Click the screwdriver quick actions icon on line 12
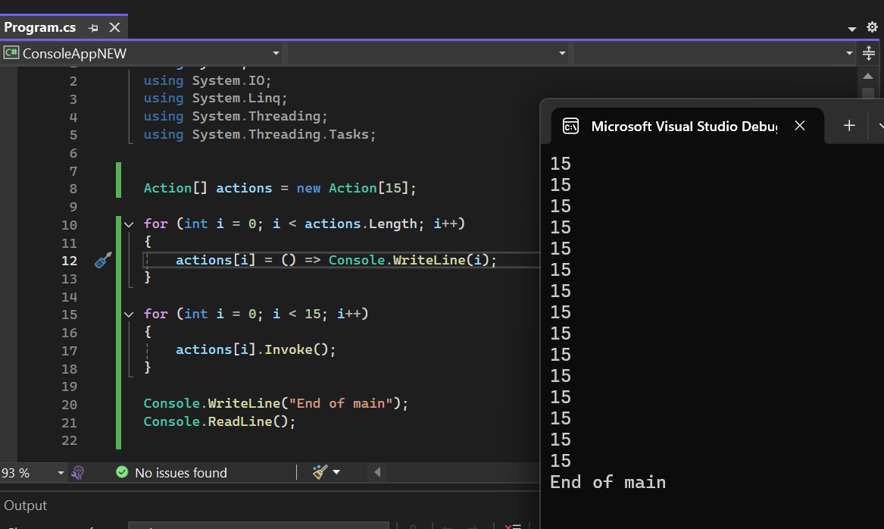Image resolution: width=884 pixels, height=529 pixels. pyautogui.click(x=103, y=260)
